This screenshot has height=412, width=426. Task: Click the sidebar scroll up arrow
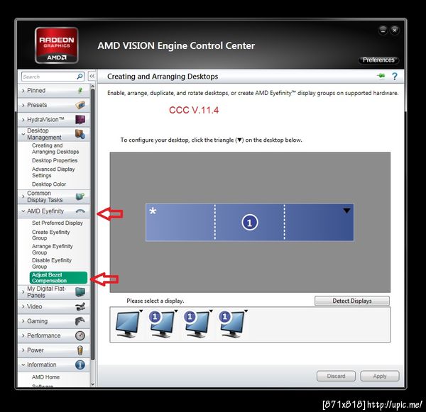pyautogui.click(x=92, y=87)
